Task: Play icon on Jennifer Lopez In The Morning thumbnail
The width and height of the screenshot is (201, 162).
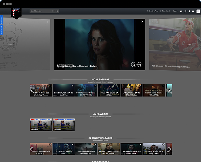Action: click(x=95, y=145)
